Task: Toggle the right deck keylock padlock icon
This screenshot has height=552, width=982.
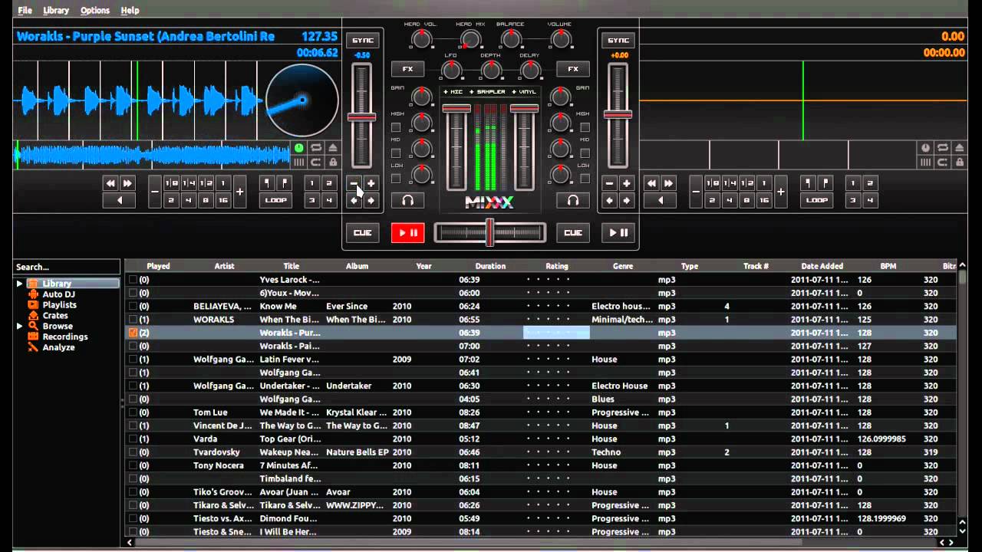Action: [959, 162]
